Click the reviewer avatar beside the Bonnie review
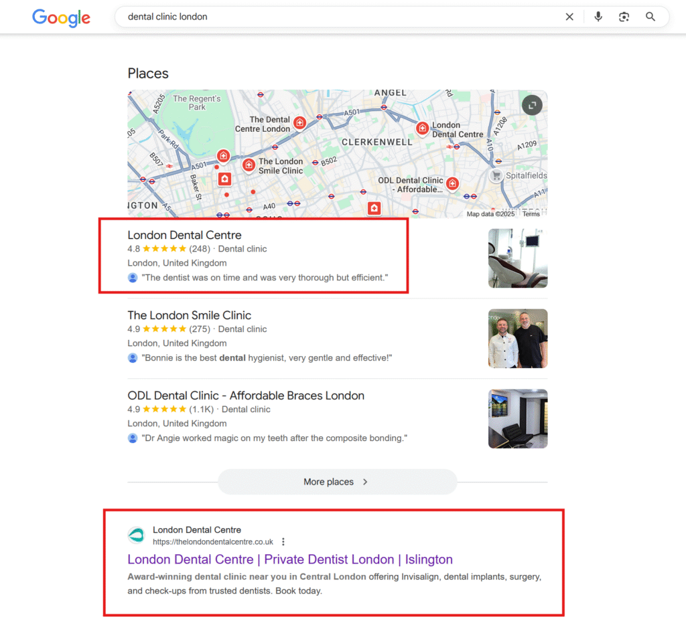 [x=133, y=358]
